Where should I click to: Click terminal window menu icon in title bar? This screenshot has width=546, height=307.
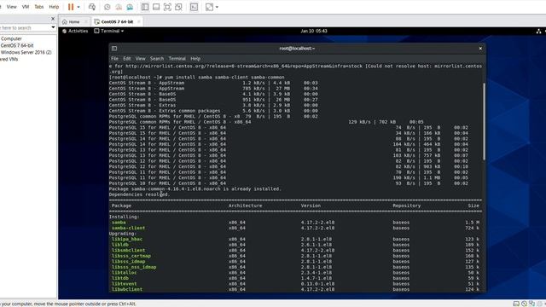tap(114, 49)
